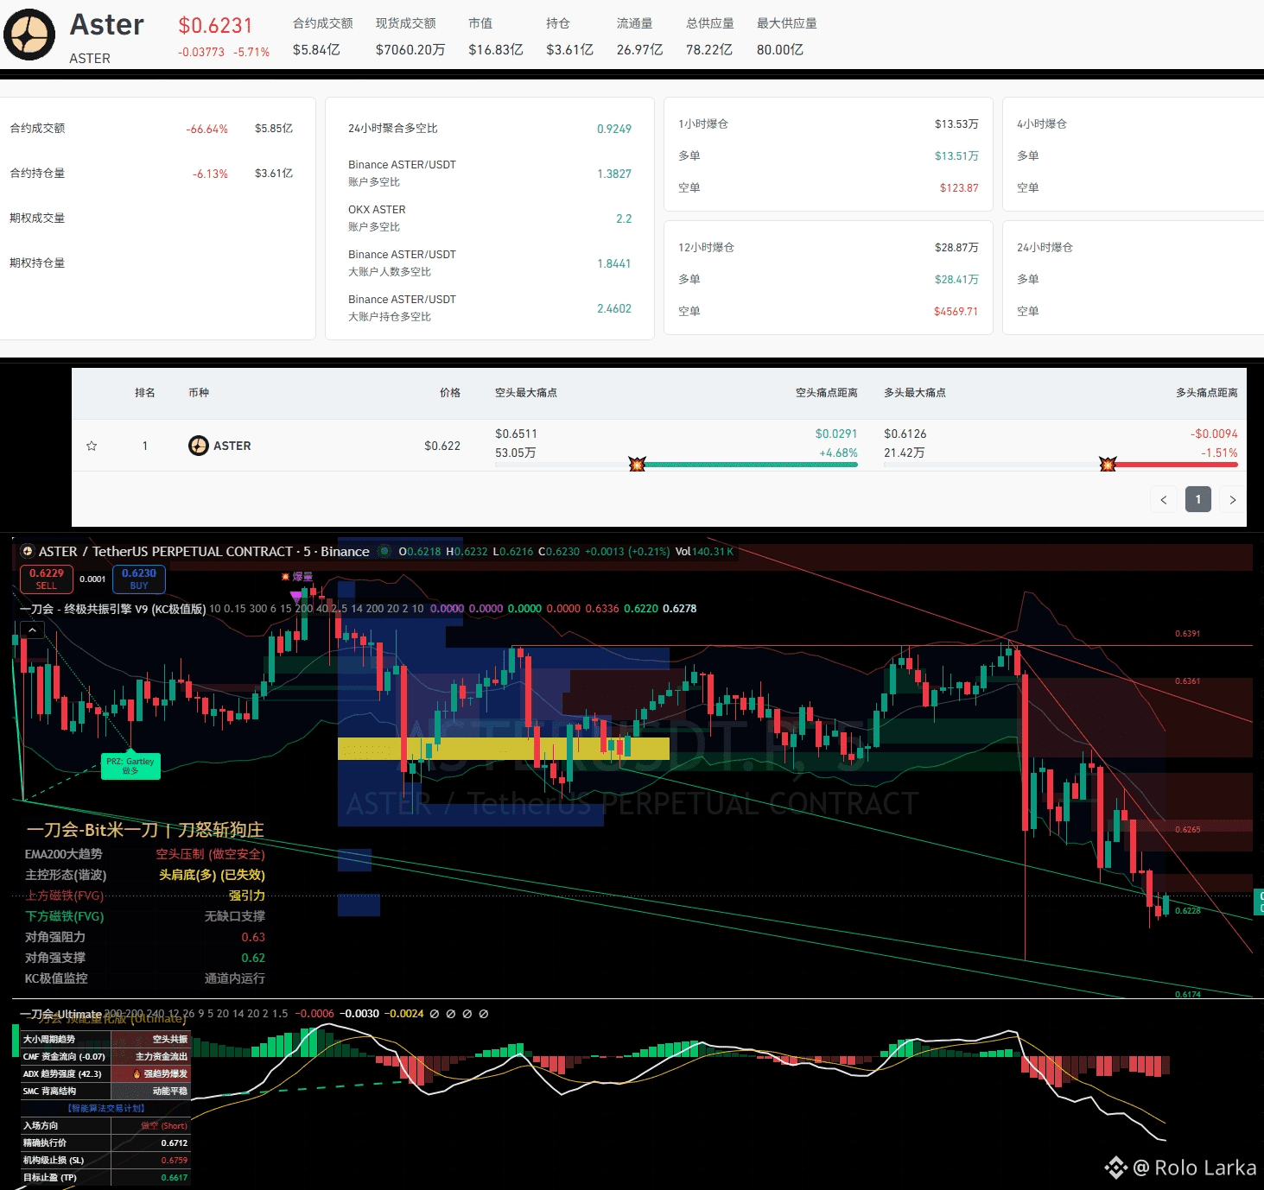Click the green short pain distance bar
Screen dimensions: 1264x1190
[752, 465]
